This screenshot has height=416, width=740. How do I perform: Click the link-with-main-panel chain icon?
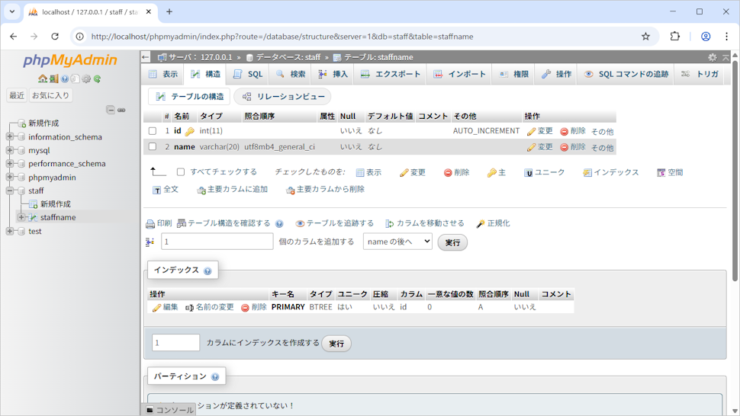pyautogui.click(x=121, y=110)
